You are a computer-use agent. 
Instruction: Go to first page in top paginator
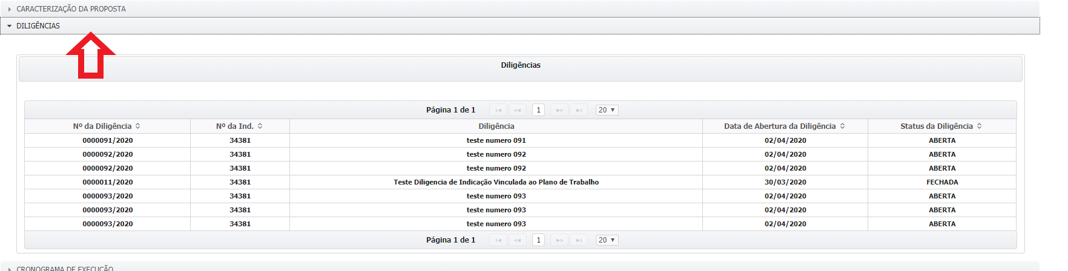click(498, 110)
